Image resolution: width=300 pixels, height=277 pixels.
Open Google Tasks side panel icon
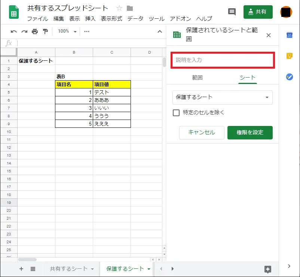click(289, 77)
